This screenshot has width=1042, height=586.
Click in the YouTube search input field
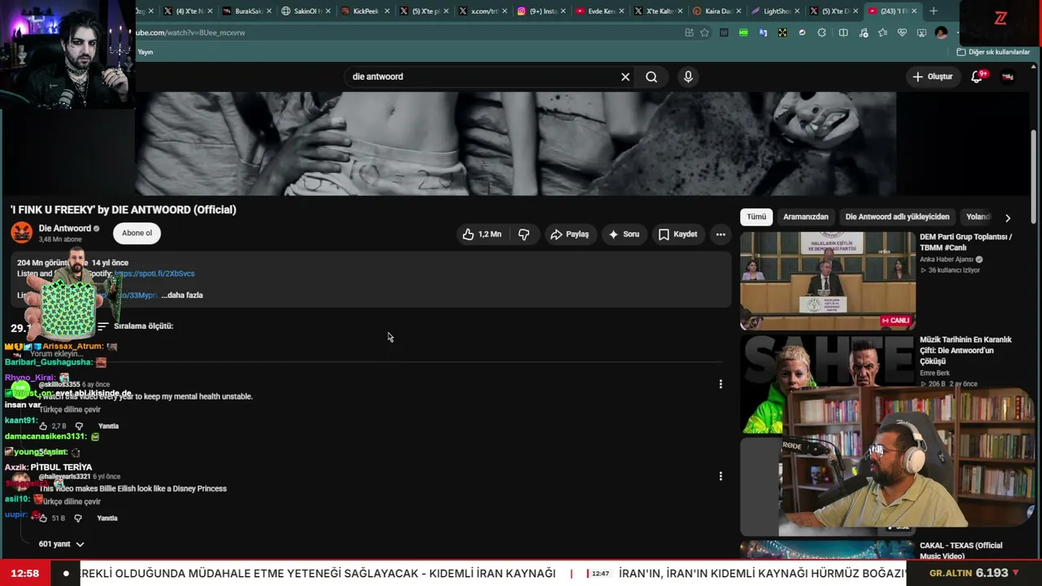point(480,77)
